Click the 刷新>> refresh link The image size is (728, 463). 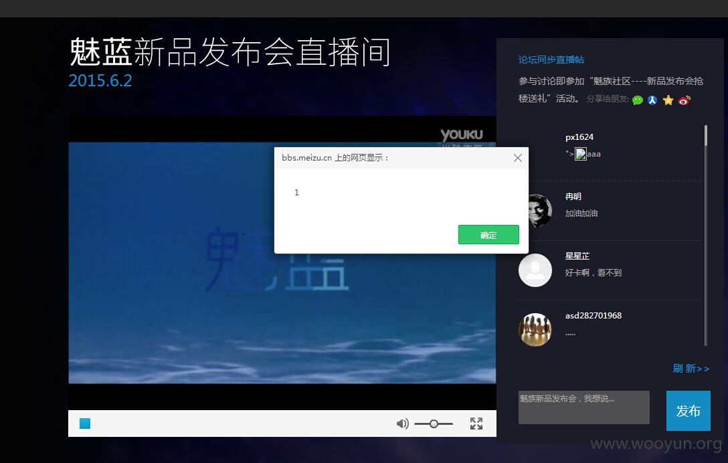click(x=691, y=368)
